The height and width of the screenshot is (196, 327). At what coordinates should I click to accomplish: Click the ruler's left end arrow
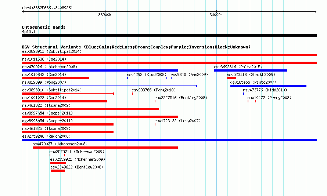click(23, 11)
